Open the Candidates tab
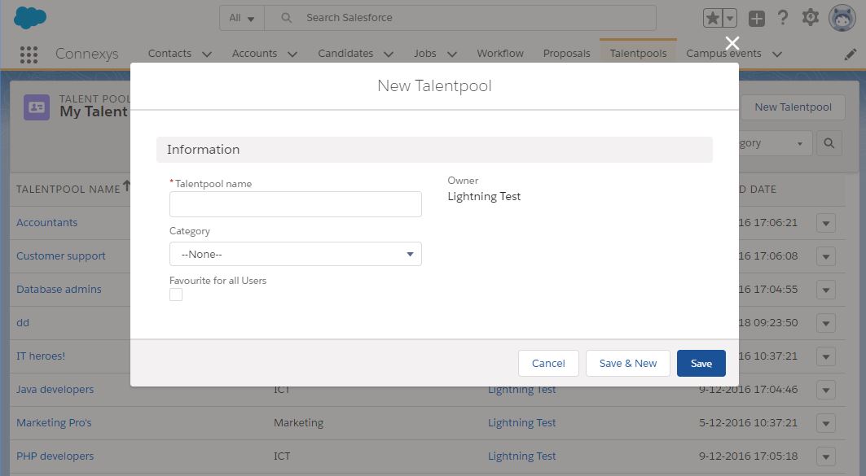 click(345, 54)
